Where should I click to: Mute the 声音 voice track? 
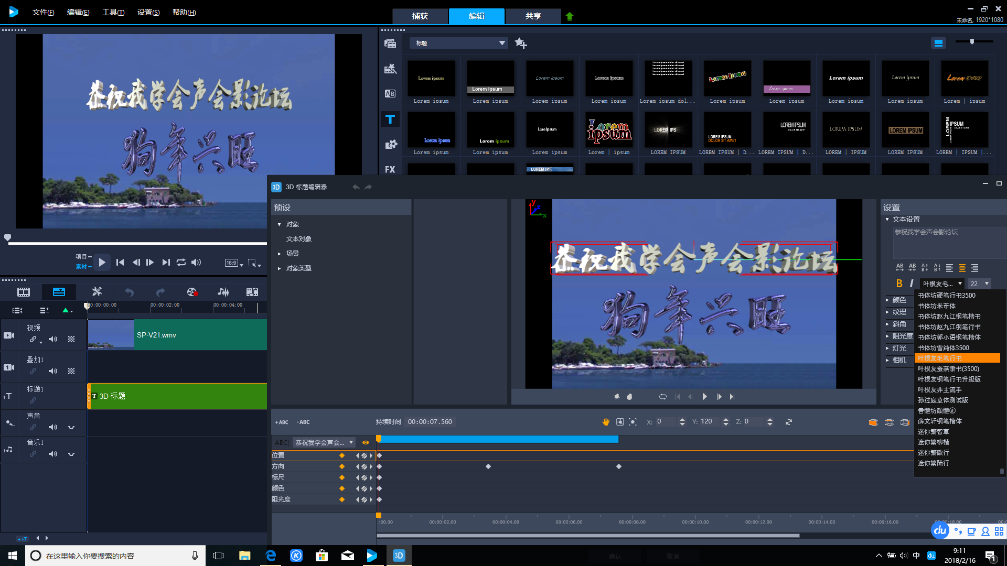(x=53, y=428)
